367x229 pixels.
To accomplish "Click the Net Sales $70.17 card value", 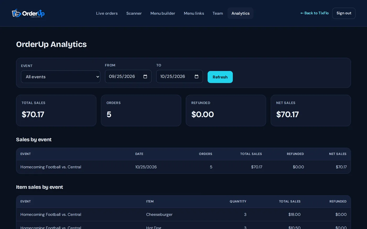I will pyautogui.click(x=288, y=114).
